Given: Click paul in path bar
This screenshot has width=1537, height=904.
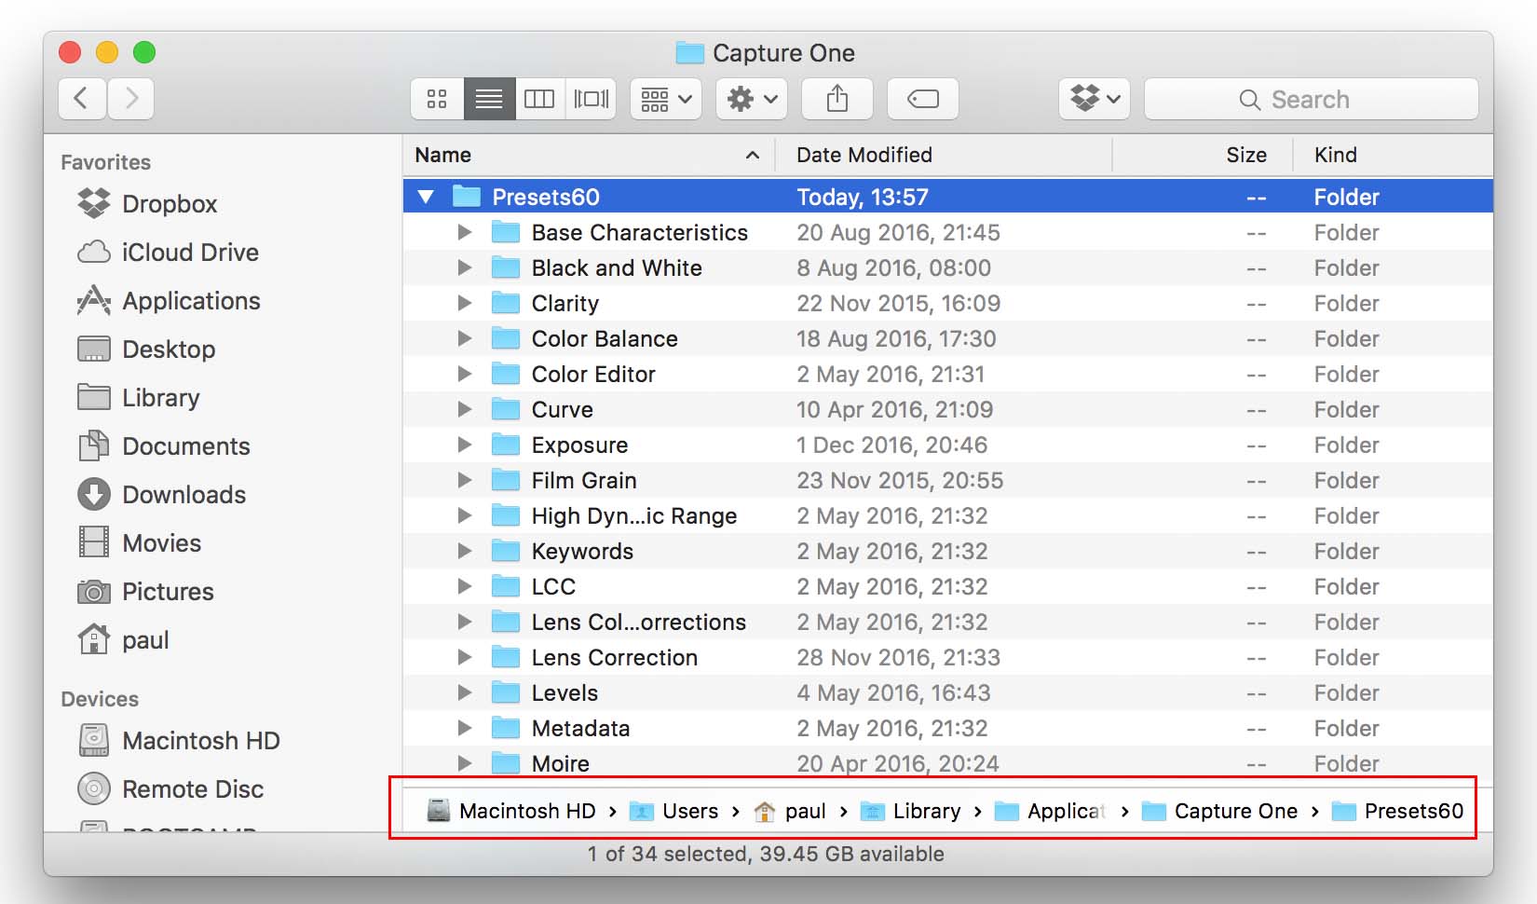Looking at the screenshot, I should [x=790, y=811].
